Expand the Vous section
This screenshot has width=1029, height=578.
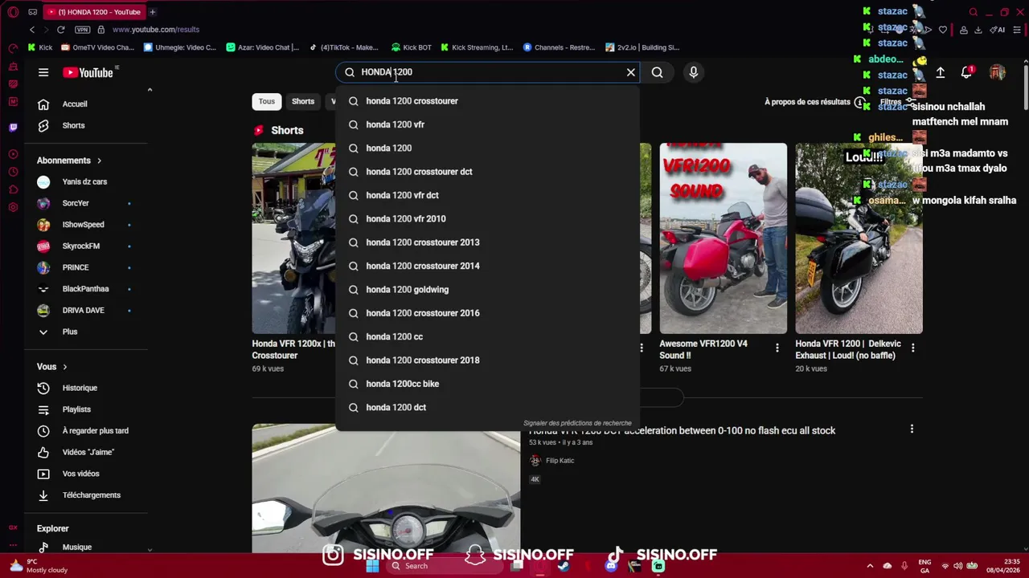pyautogui.click(x=52, y=367)
